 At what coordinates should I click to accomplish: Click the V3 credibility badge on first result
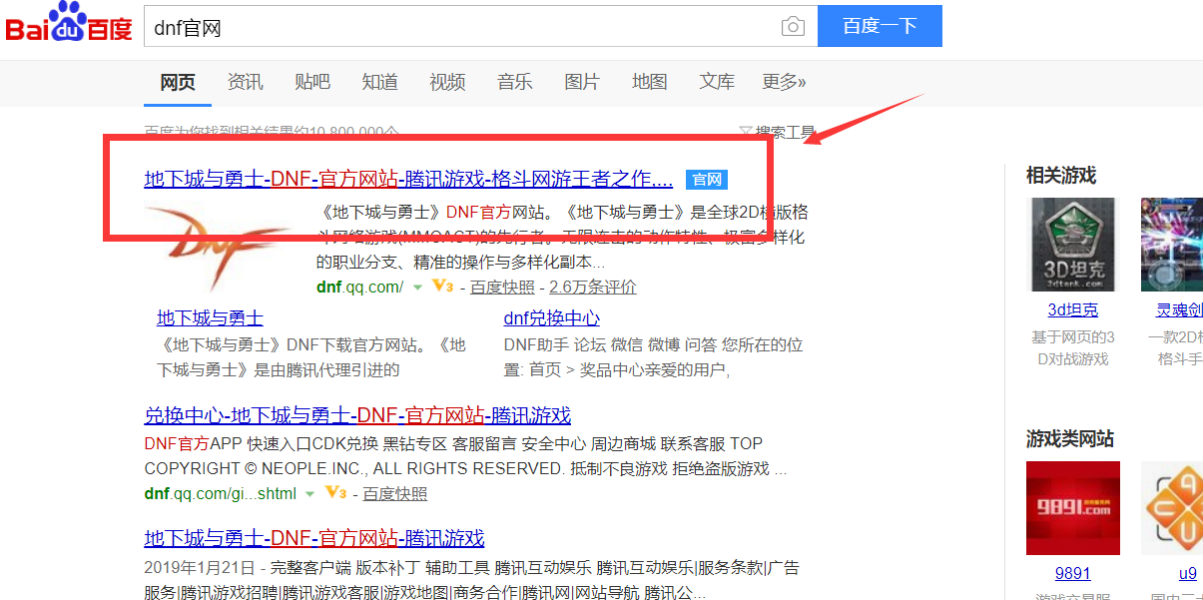(x=443, y=288)
